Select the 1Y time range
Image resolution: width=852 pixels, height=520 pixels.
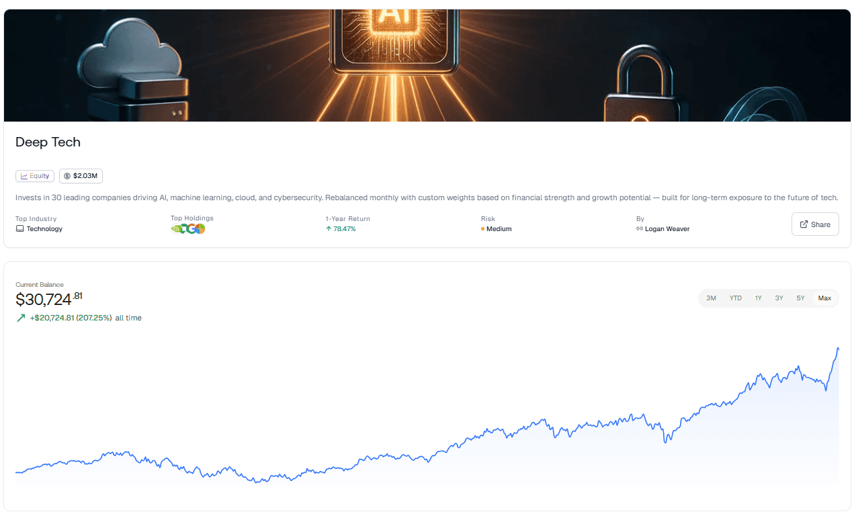[758, 298]
